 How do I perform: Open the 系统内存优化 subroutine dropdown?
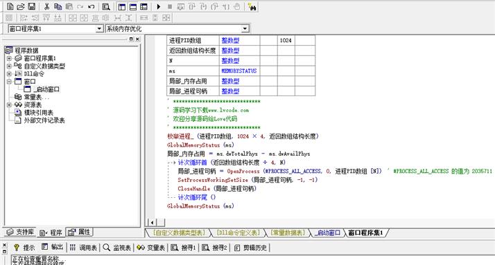coord(245,28)
